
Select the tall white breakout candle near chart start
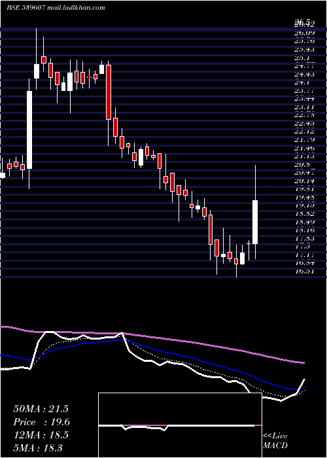[x=29, y=130]
